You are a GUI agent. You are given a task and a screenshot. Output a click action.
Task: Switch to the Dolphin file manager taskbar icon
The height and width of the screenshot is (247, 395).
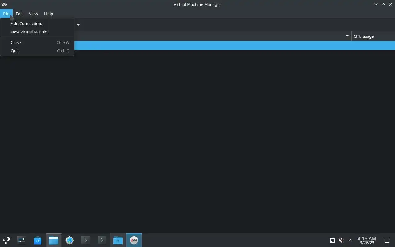click(54, 240)
